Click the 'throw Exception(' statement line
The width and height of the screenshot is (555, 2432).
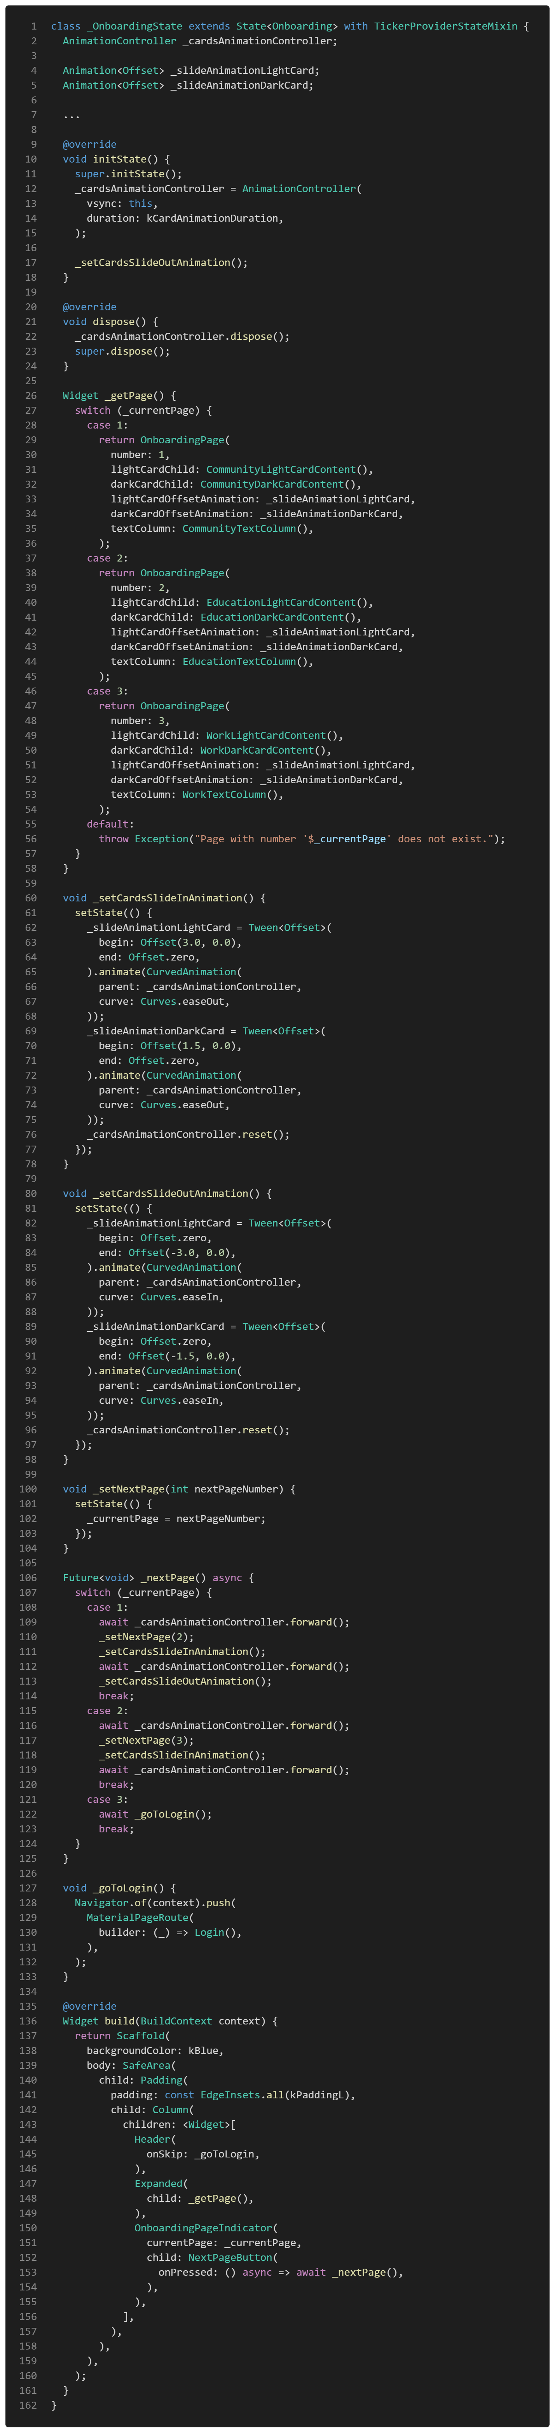click(x=302, y=839)
